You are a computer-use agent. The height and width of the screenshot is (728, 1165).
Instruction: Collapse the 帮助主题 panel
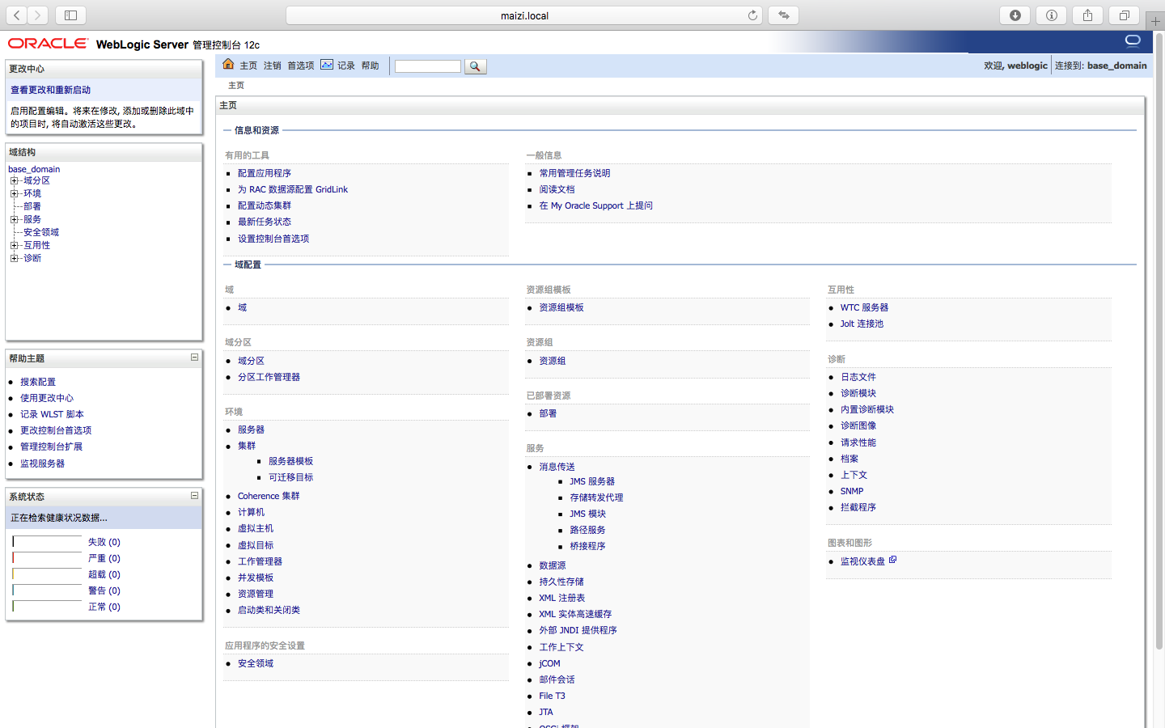pyautogui.click(x=194, y=357)
